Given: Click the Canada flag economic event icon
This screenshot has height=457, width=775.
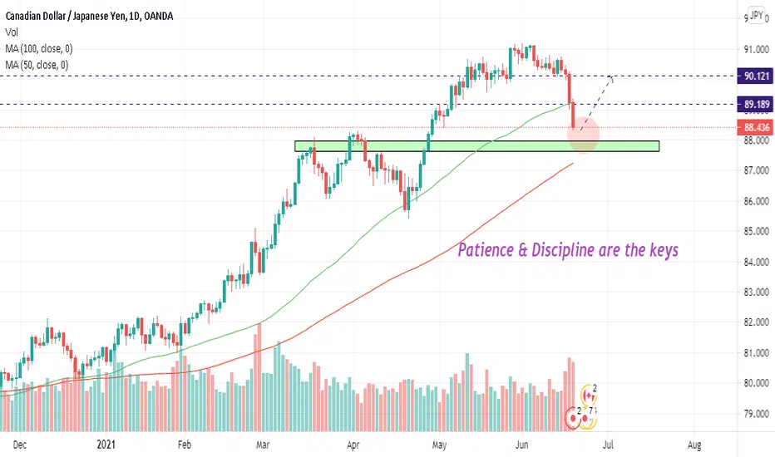Looking at the screenshot, I should pyautogui.click(x=588, y=395).
